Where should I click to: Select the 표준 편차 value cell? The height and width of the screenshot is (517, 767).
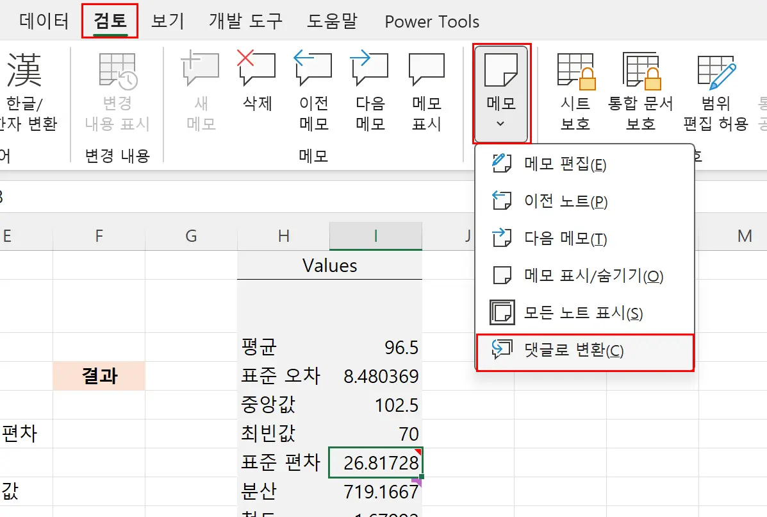pyautogui.click(x=375, y=462)
